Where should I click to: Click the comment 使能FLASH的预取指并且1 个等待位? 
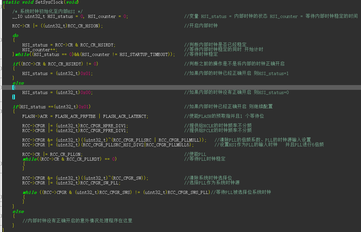tap(224, 116)
